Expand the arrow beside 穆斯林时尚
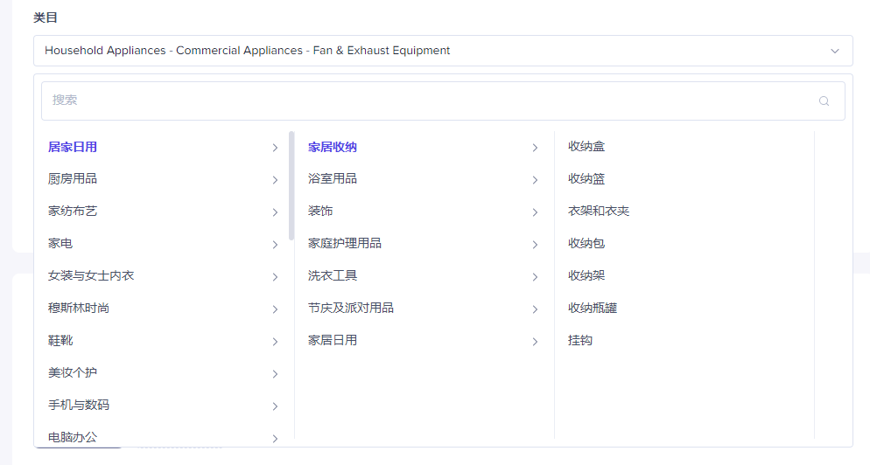 [x=275, y=309]
